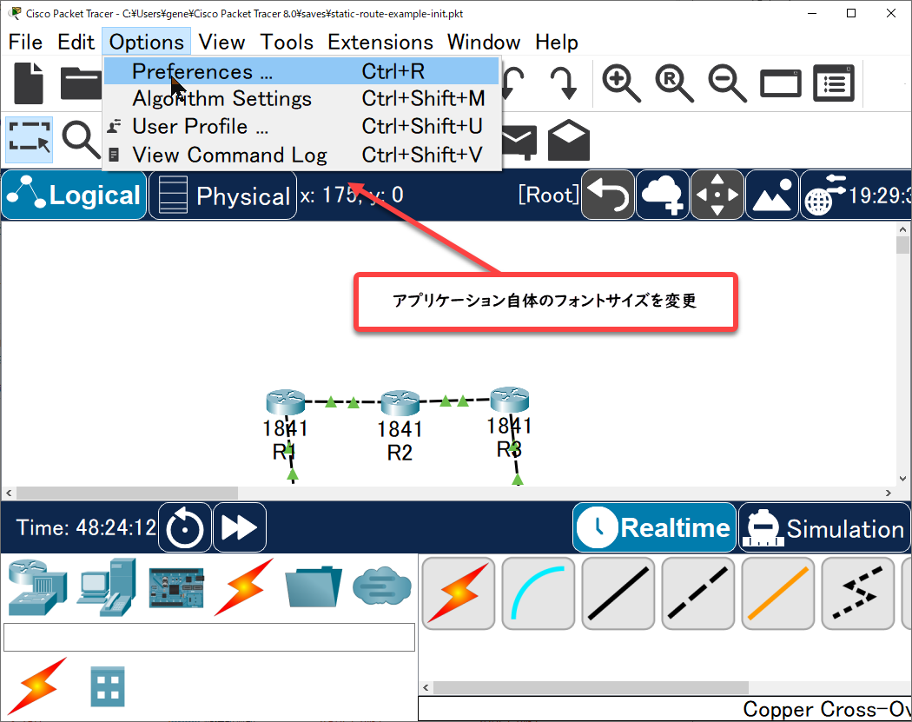Screen dimensions: 912x722
Task: Select the Copper Straight-Through cable icon
Action: click(x=616, y=593)
